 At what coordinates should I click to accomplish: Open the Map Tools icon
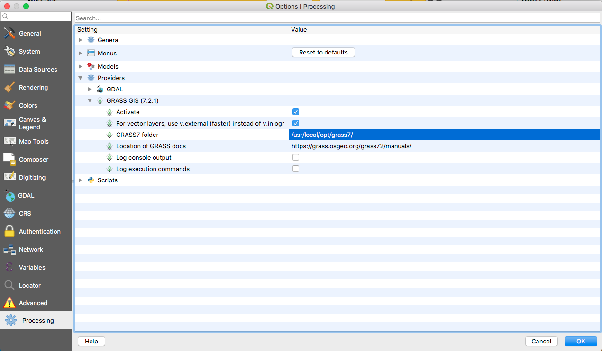(9, 142)
